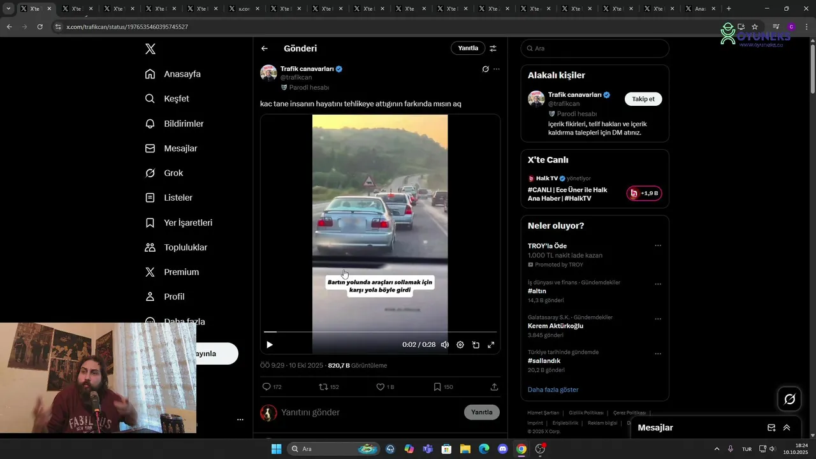Like the post showing 1 B likes
This screenshot has width=816, height=459.
[x=385, y=387]
